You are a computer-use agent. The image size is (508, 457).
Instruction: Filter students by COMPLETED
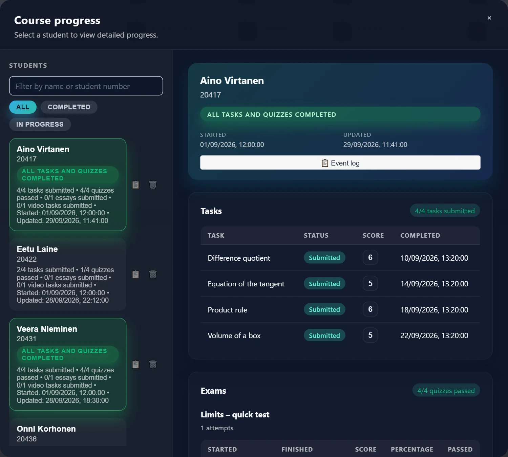pos(69,107)
